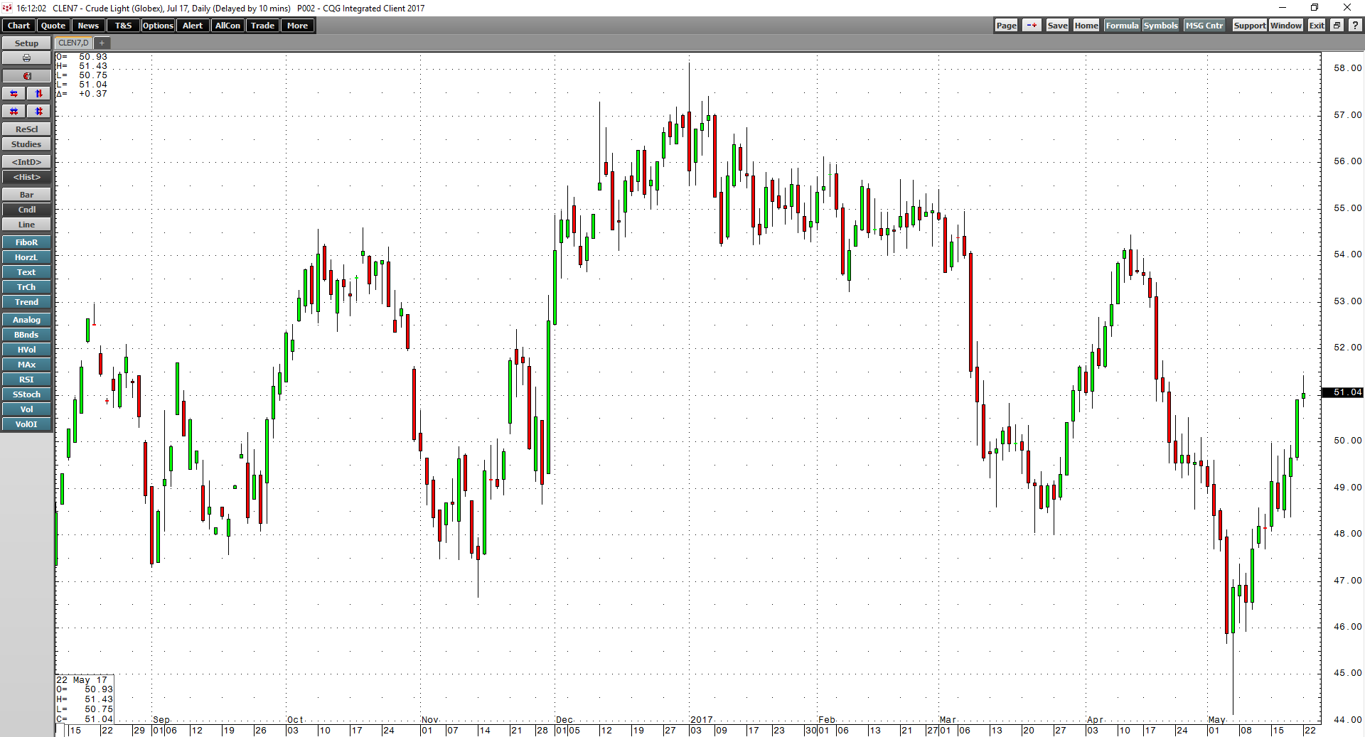Switch the chart to Line mode
The image size is (1365, 737).
26,224
